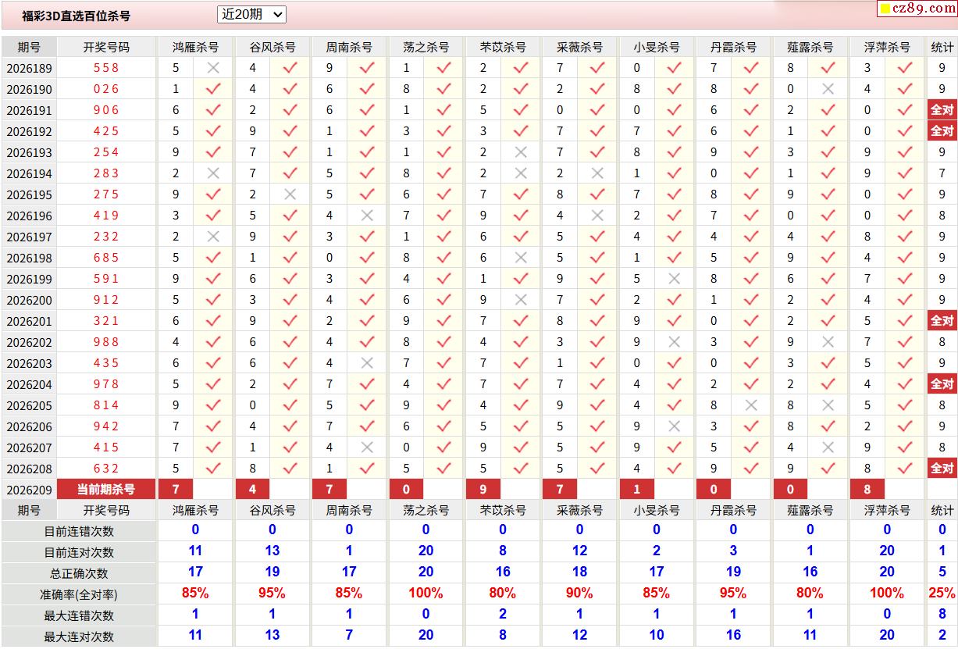Click the issue number 2026195
Screen dimensions: 958x649
[29, 194]
